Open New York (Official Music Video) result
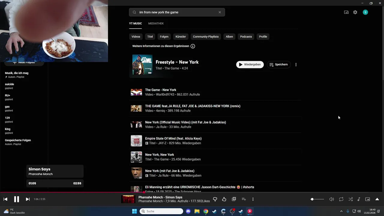 pyautogui.click(x=215, y=124)
